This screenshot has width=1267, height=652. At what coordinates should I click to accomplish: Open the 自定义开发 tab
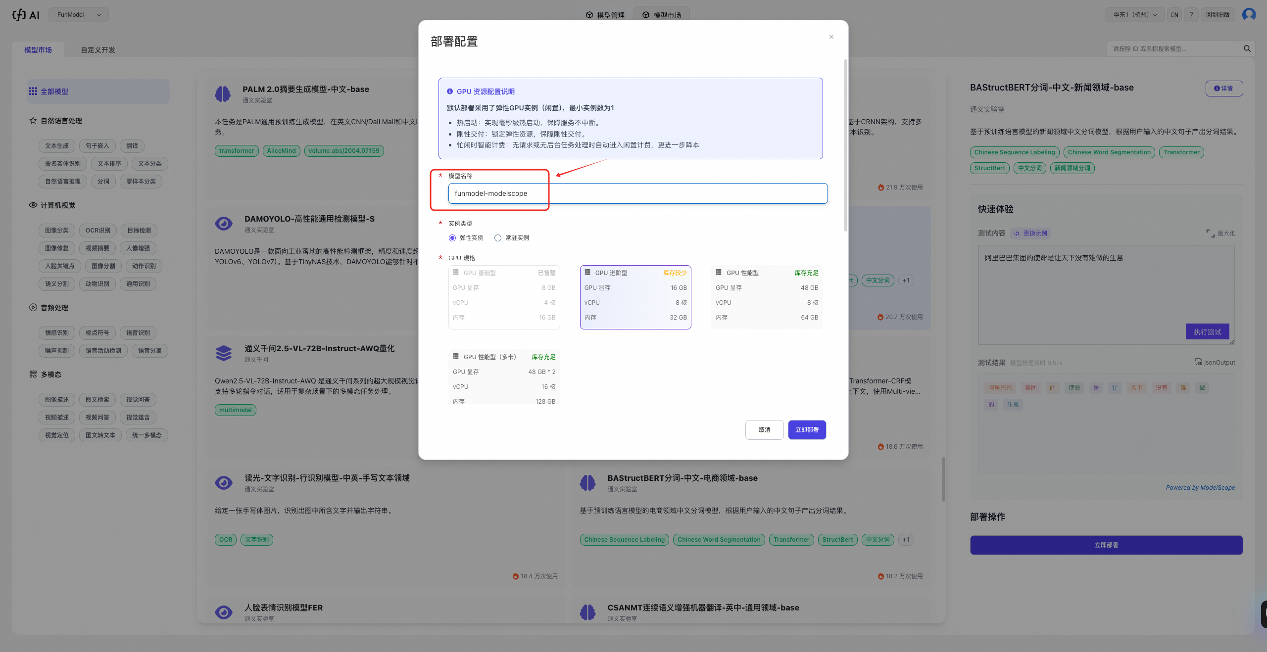(x=98, y=50)
